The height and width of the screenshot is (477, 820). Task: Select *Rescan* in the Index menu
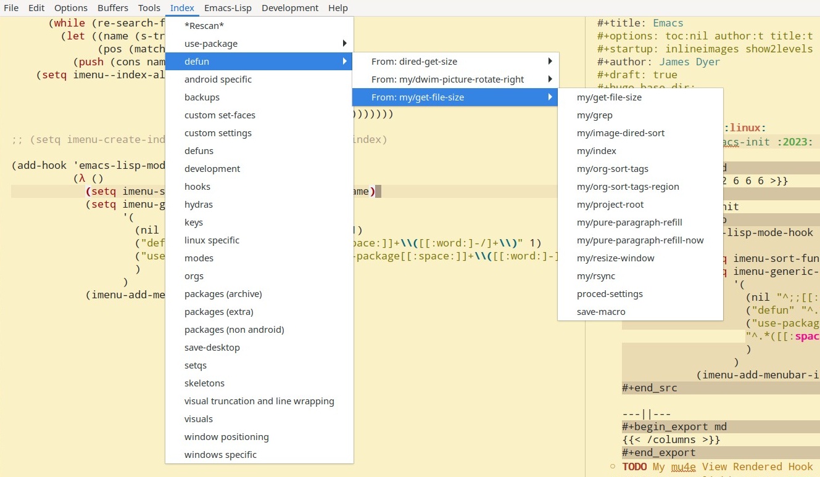coord(204,25)
